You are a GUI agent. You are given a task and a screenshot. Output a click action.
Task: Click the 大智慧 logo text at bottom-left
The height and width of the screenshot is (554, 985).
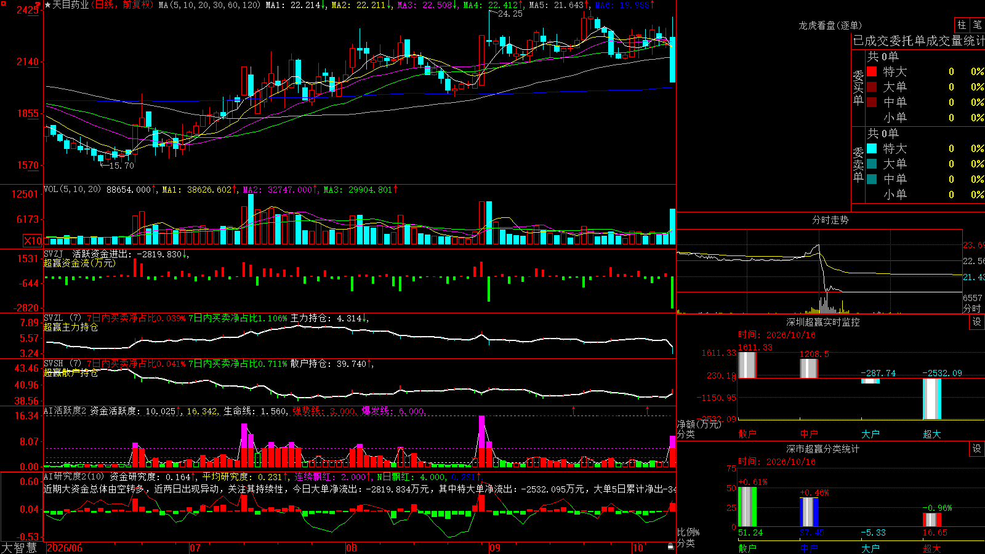click(19, 547)
